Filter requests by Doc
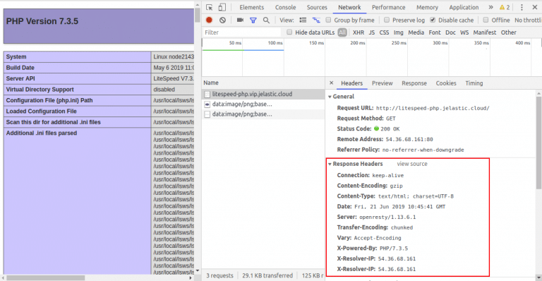The image size is (542, 281). 450,32
